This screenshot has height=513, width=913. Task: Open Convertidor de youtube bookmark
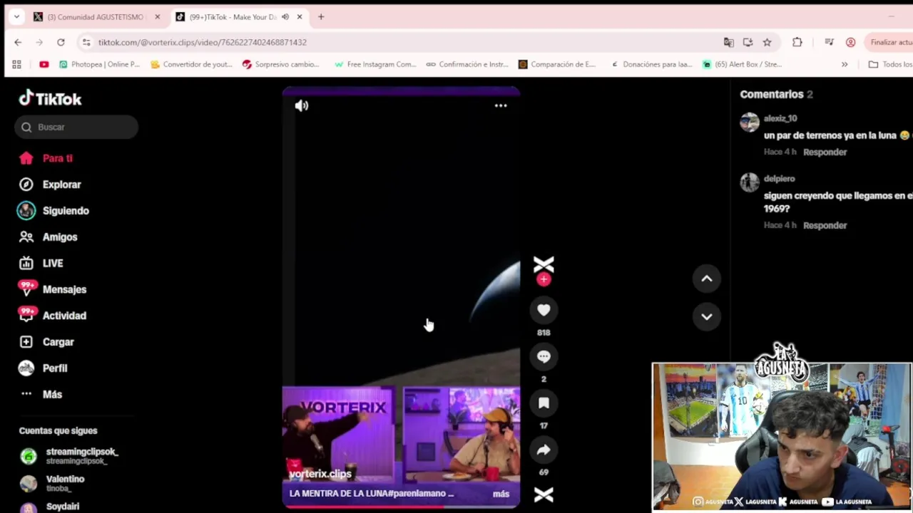[191, 64]
